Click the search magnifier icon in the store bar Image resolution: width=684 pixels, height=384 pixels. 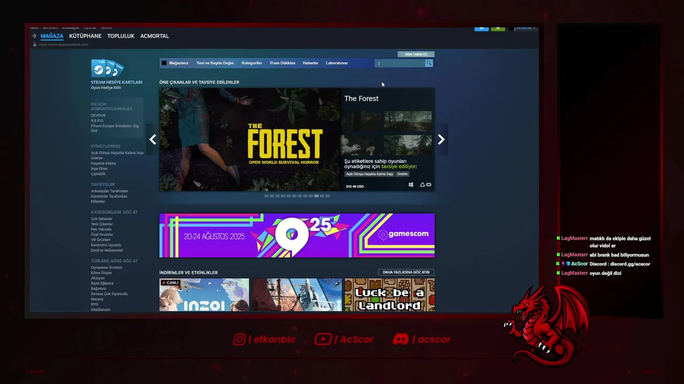pyautogui.click(x=429, y=63)
